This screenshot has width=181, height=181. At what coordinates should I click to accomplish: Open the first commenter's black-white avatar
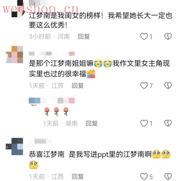click(17, 9)
